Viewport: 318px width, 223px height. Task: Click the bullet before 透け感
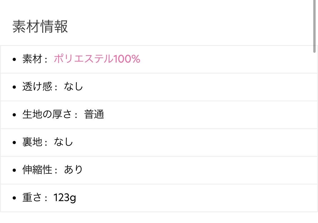[15, 87]
